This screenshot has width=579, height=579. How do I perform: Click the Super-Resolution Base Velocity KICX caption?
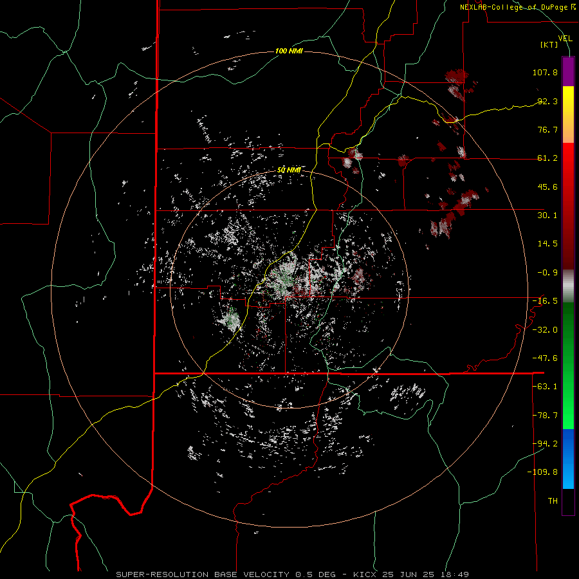293,574
